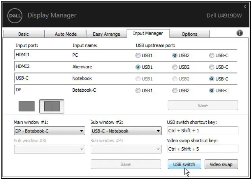Click the disabled Sub window #3 dropdown
The width and height of the screenshot is (252, 179).
tap(49, 149)
